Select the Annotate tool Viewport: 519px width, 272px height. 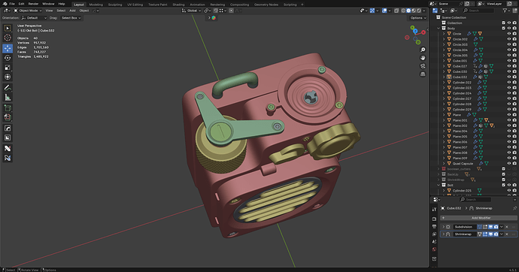[x=8, y=88]
